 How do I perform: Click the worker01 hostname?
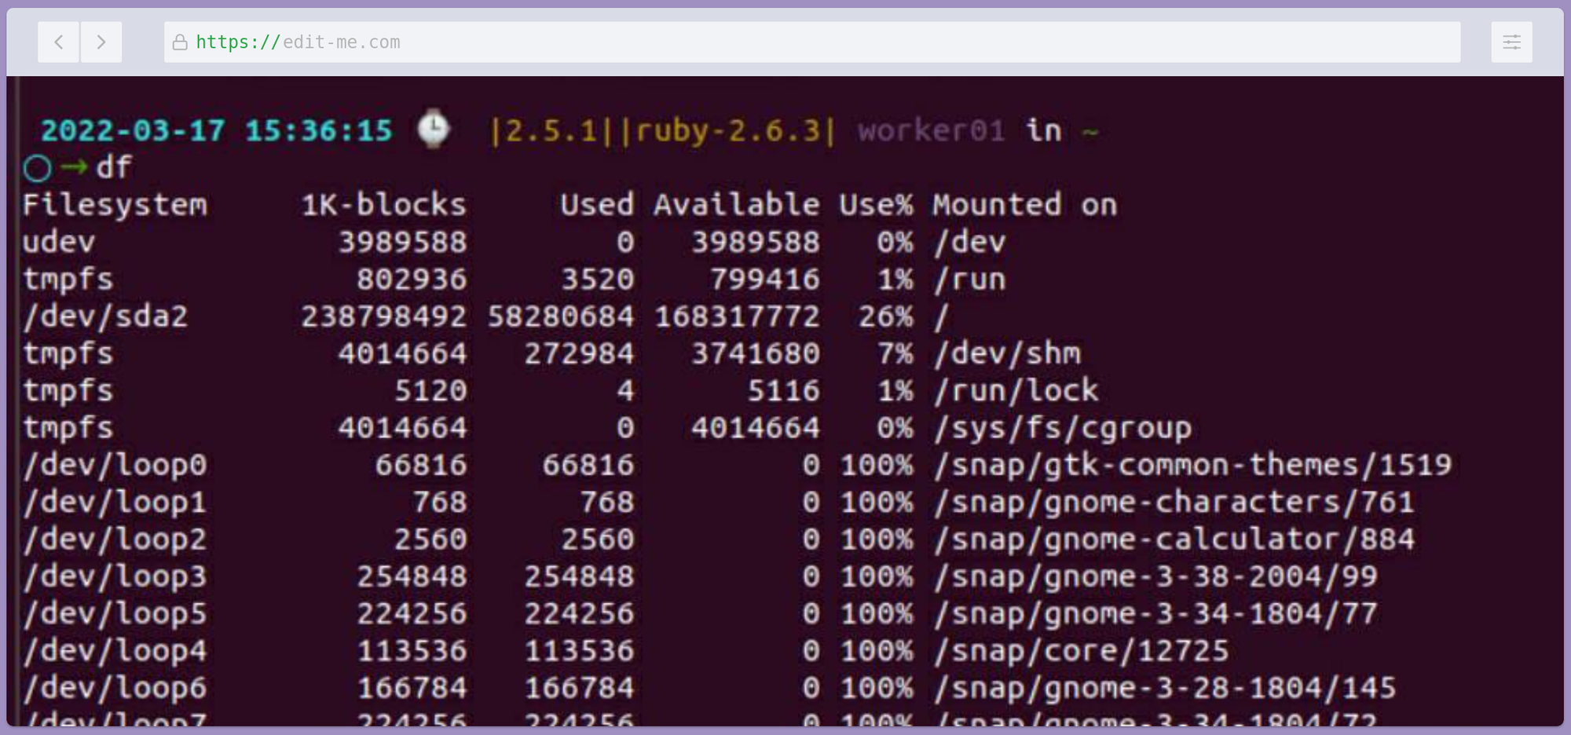coord(932,130)
